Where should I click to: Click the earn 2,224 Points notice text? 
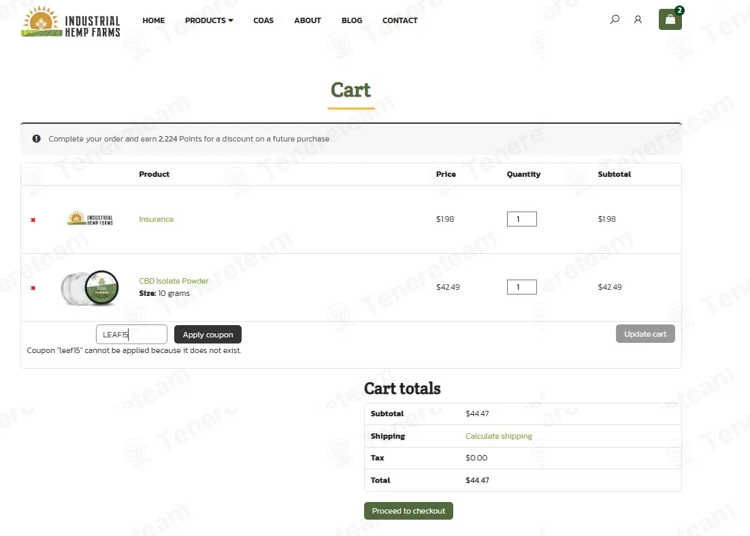tap(189, 139)
